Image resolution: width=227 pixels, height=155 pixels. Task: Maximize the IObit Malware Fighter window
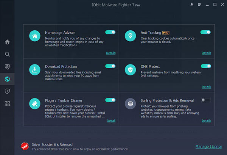[x=215, y=5]
